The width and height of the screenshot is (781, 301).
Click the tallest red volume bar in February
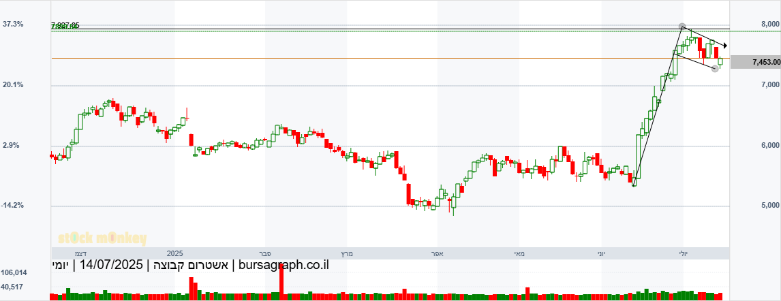coord(281,281)
